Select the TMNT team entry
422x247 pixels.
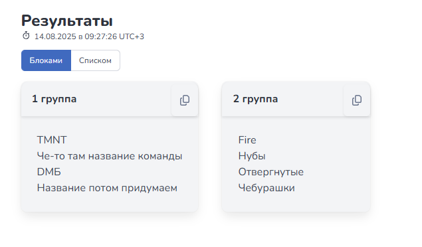coord(52,140)
